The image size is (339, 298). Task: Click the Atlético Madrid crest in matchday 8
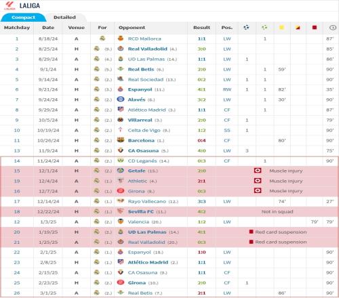click(x=121, y=110)
